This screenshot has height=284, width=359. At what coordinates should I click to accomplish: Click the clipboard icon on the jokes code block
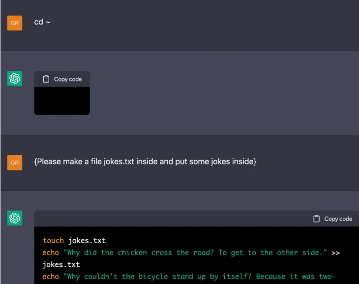(x=317, y=219)
